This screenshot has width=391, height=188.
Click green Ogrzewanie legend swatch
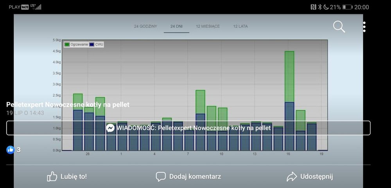coord(67,45)
